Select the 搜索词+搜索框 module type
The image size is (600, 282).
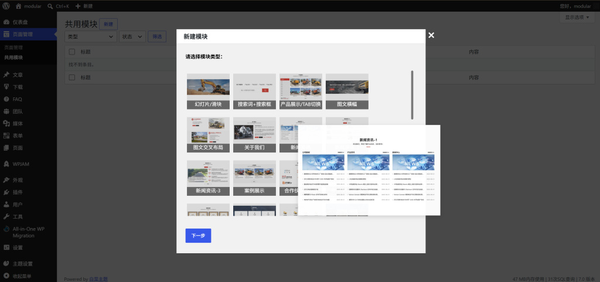tap(254, 91)
